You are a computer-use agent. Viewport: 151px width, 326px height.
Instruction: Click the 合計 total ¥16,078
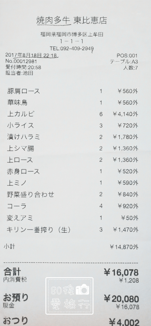pyautogui.click(x=121, y=273)
